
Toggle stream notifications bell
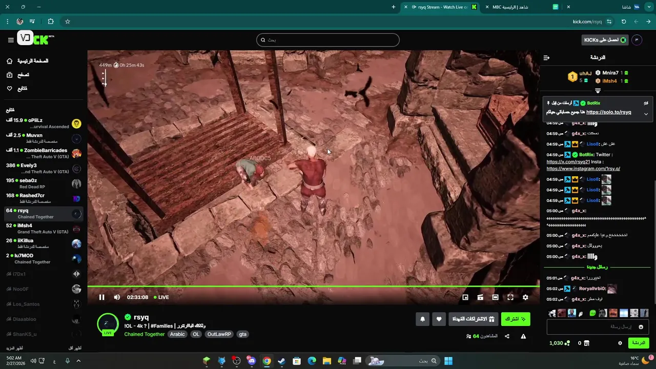422,319
